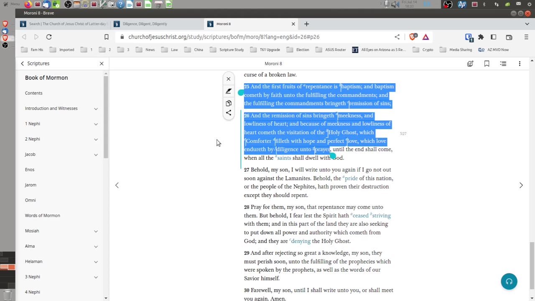Open a new browser tab

tap(306, 24)
